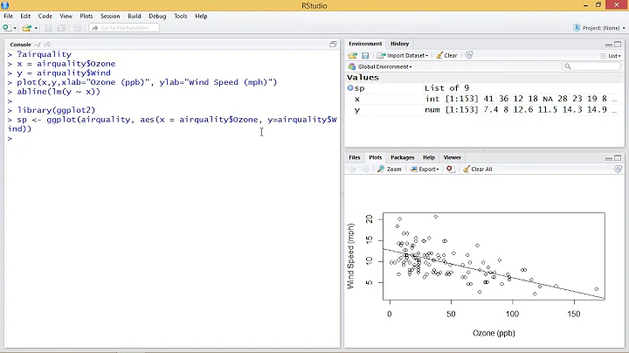The width and height of the screenshot is (629, 353).
Task: Open the Edit menu
Action: pos(25,16)
